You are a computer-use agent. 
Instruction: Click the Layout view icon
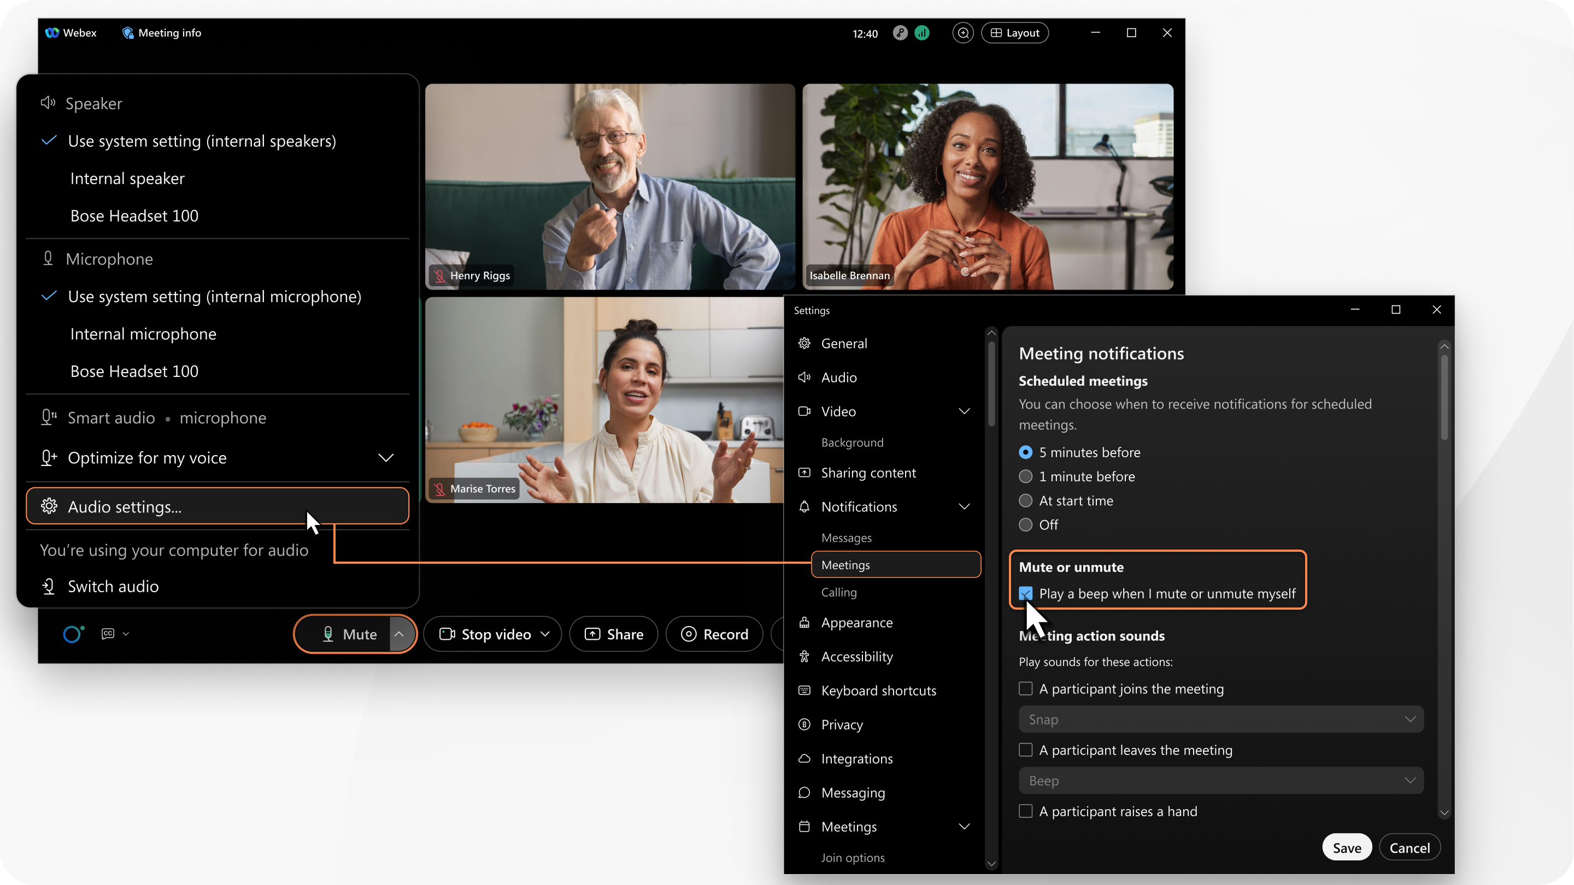(1014, 32)
